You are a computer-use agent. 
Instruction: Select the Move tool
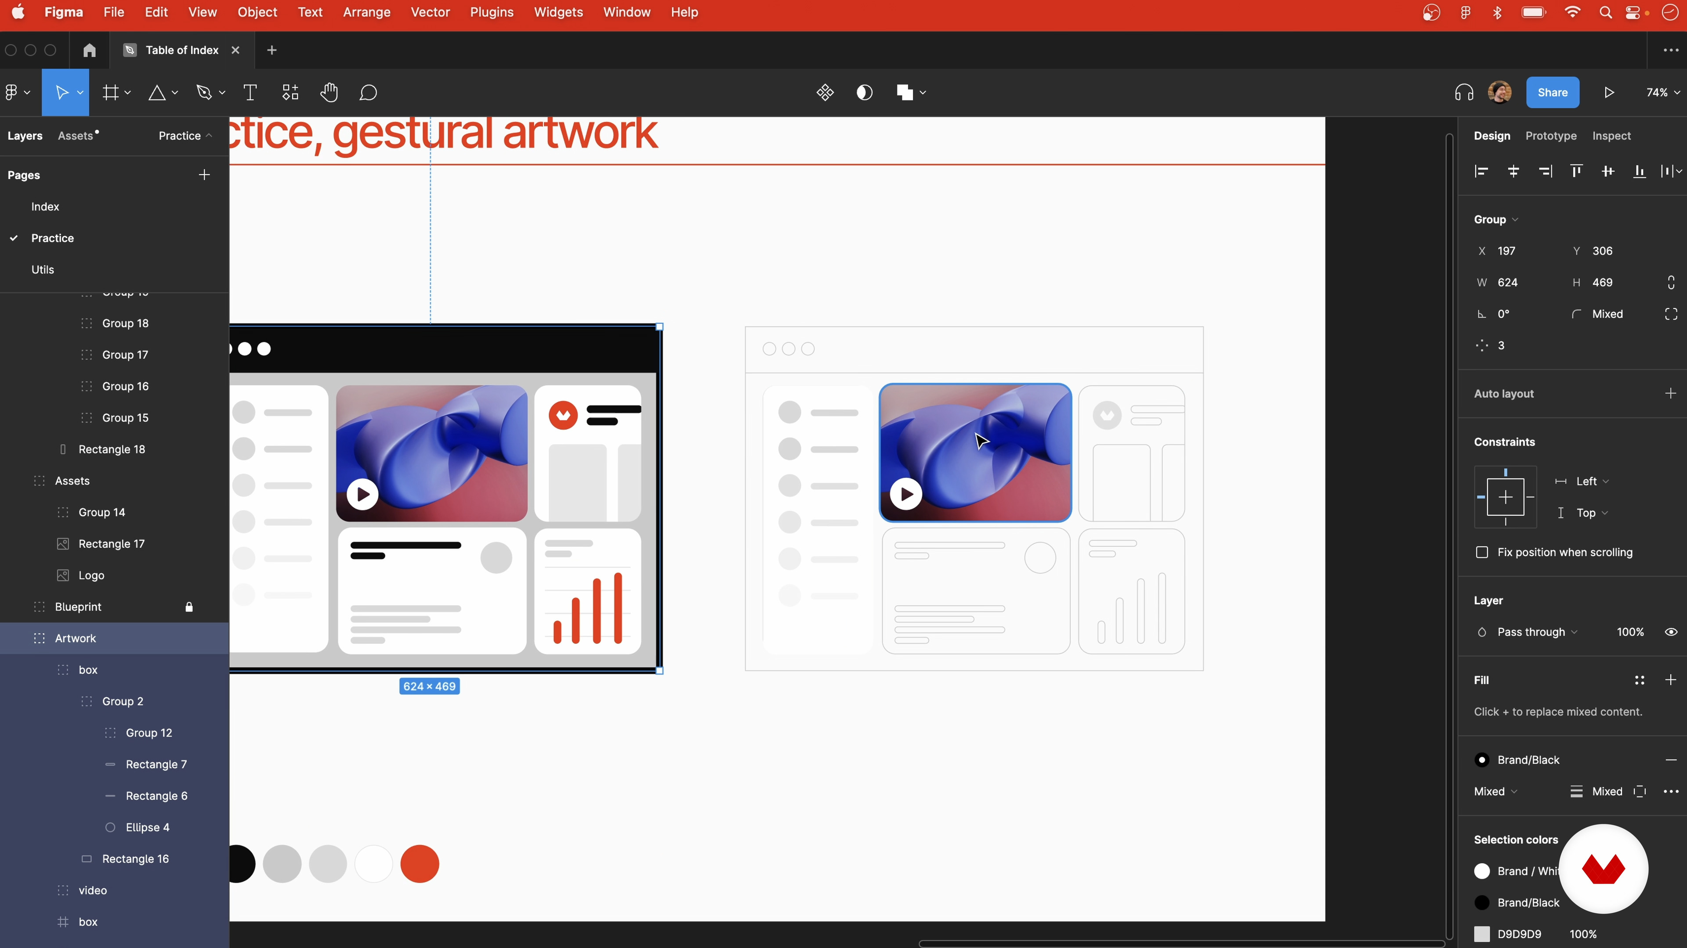[x=62, y=92]
